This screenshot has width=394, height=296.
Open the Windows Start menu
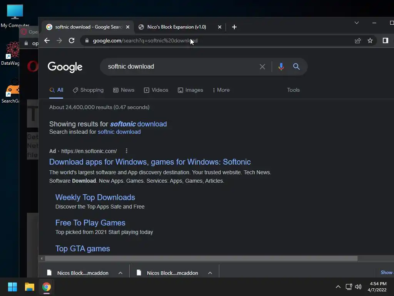click(x=13, y=287)
